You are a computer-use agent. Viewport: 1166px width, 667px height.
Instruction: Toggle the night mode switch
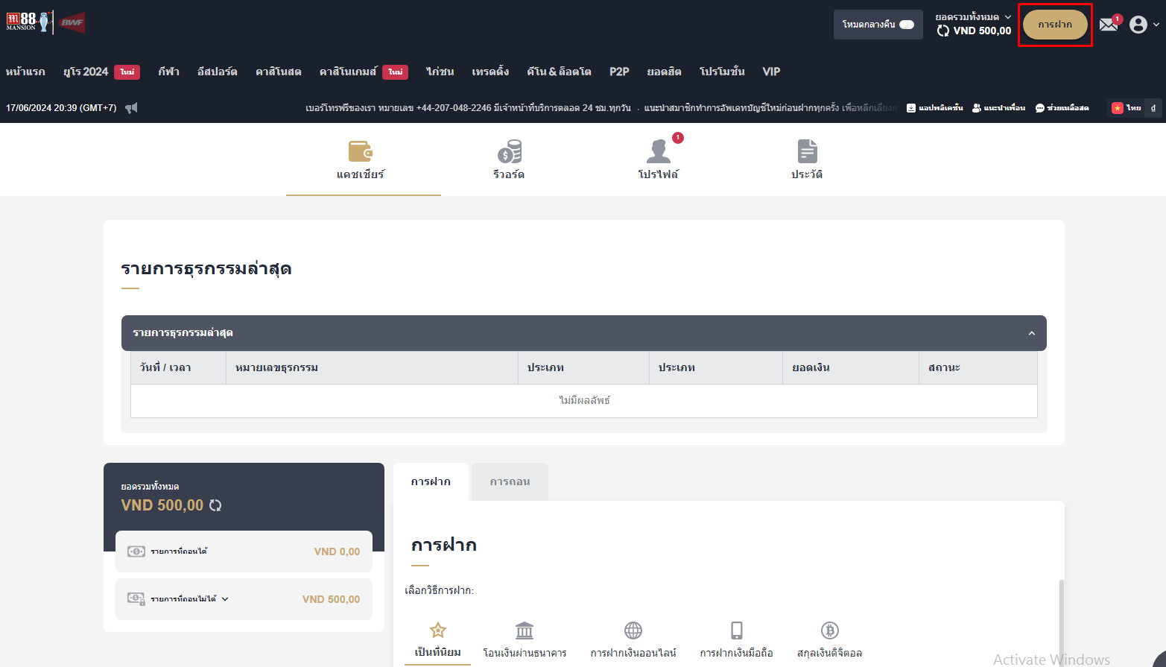point(906,25)
